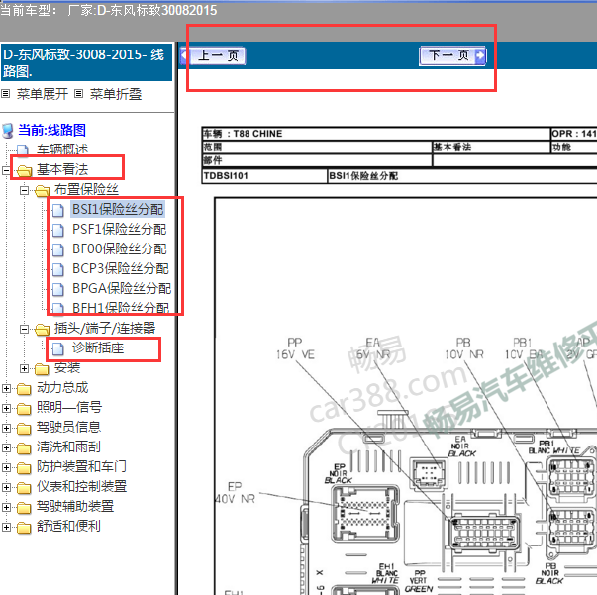The image size is (597, 595).
Task: Click page icon beside 诊断插座
Action: (57, 348)
